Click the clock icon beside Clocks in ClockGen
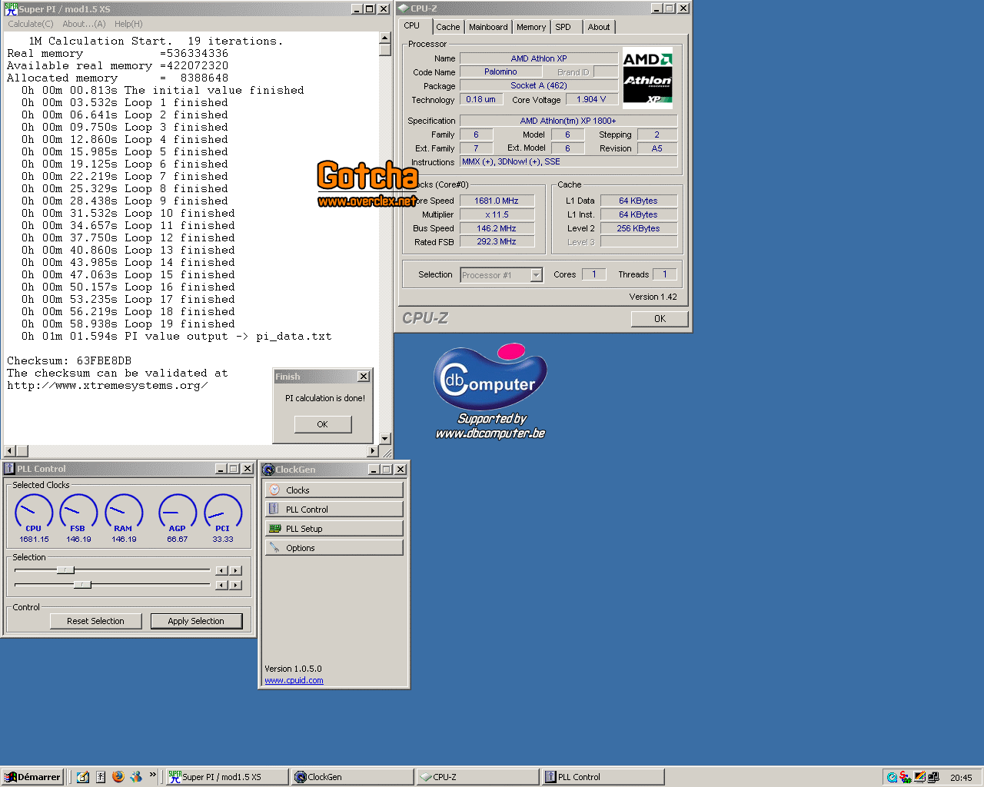Image resolution: width=984 pixels, height=787 pixels. (x=274, y=490)
